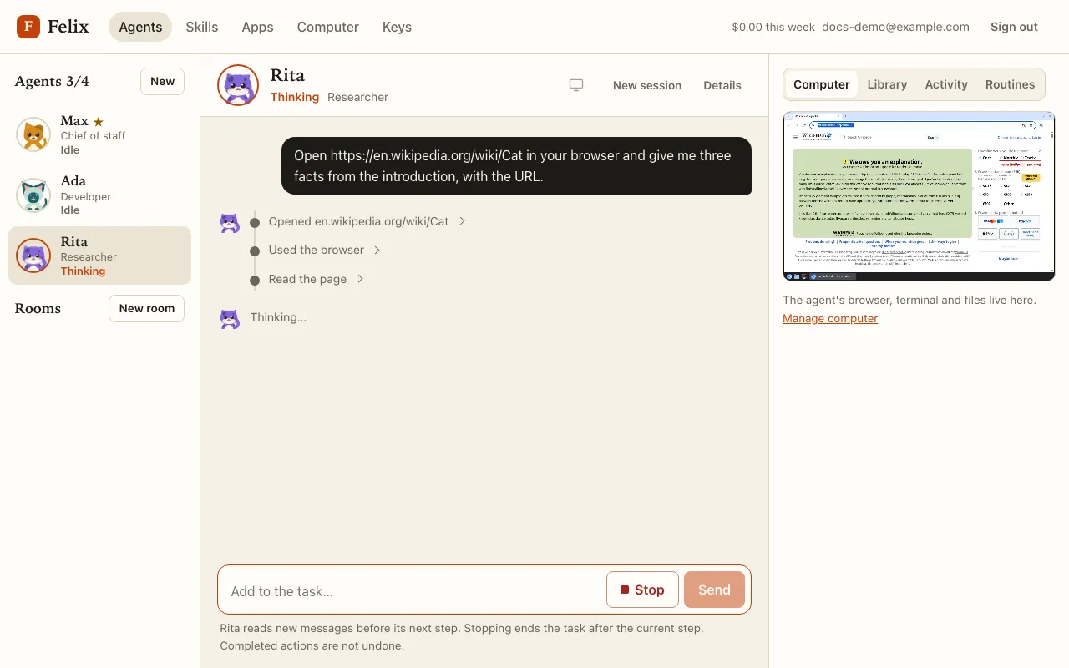Open the Keys tab
This screenshot has height=668, width=1069.
click(397, 27)
